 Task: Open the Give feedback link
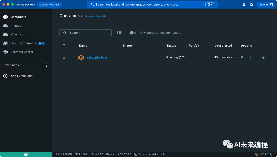coord(95,16)
